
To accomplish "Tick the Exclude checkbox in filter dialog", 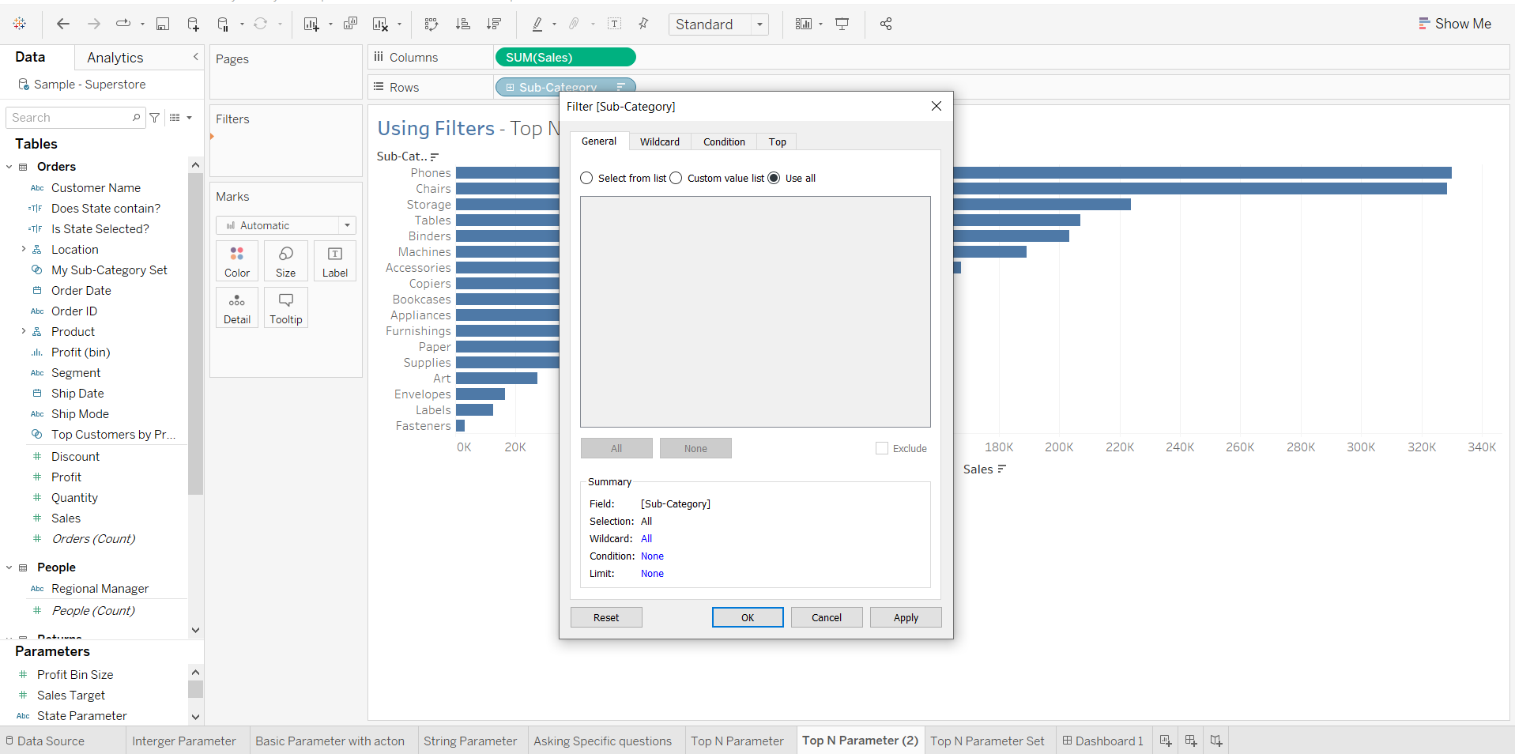I will 882,448.
